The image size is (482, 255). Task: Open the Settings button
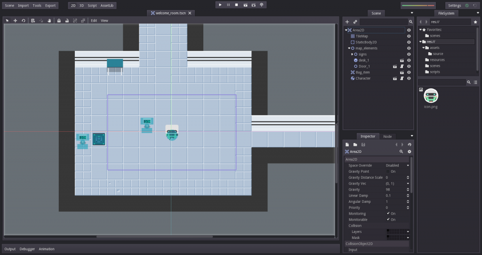[x=454, y=6]
